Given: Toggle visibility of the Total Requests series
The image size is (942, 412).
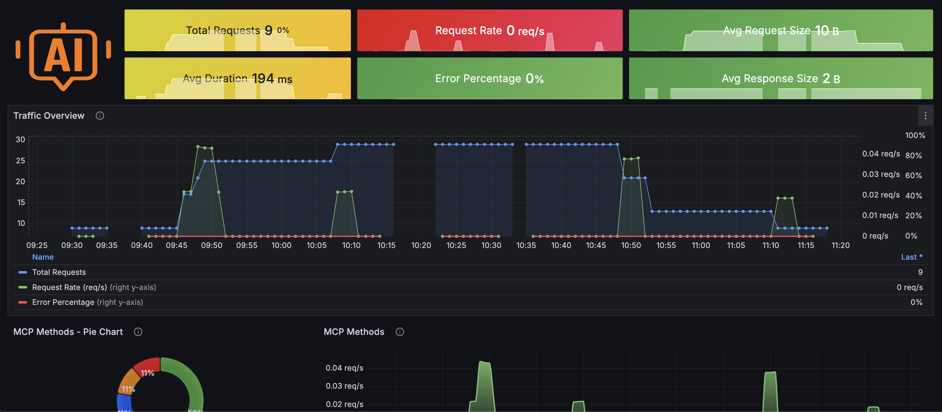Looking at the screenshot, I should click(58, 272).
